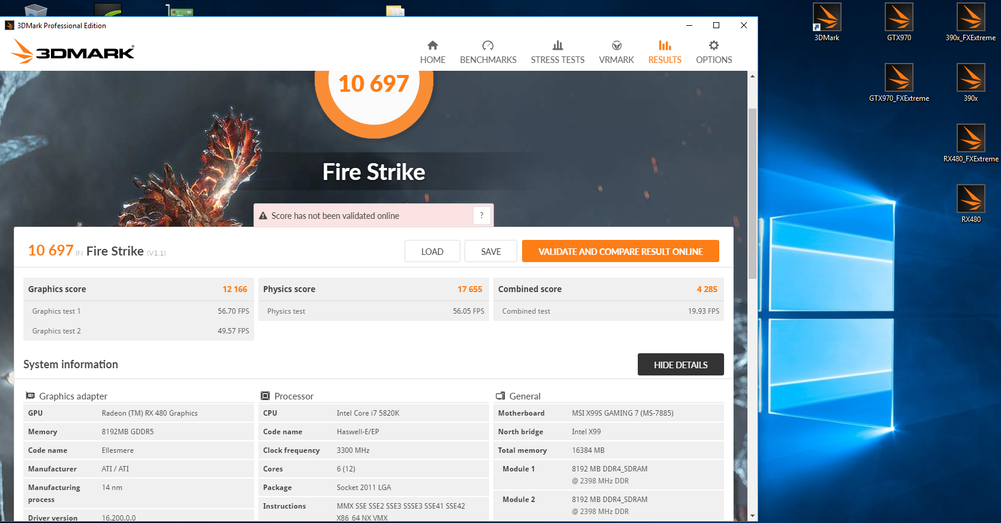The image size is (1001, 523).
Task: Click the General section icon
Action: pos(500,396)
